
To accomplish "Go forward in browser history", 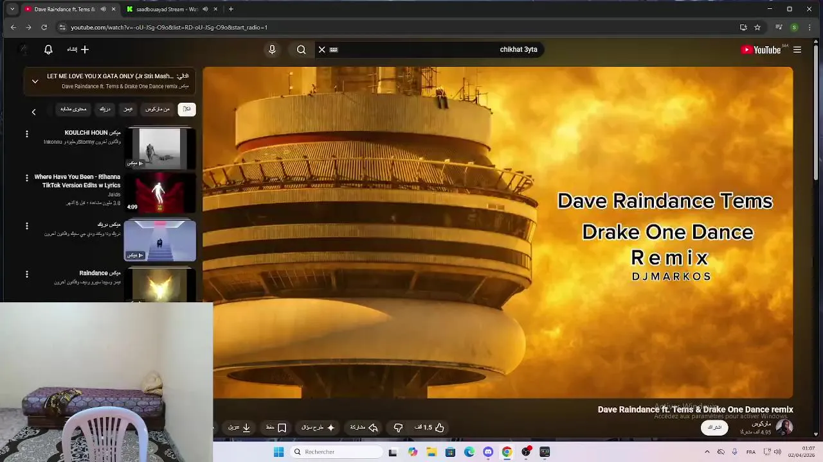I will pyautogui.click(x=28, y=27).
